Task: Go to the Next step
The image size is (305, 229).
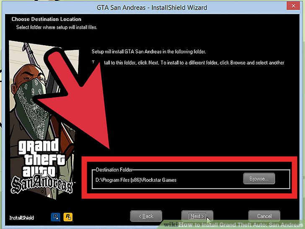Action: point(197,216)
